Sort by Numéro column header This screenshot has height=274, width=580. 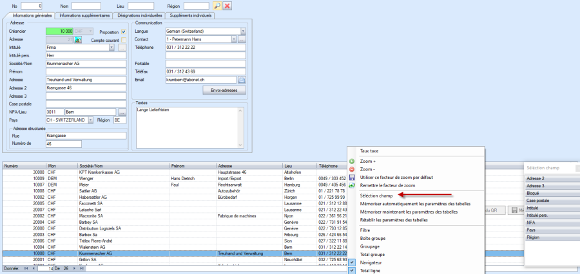tap(24, 166)
